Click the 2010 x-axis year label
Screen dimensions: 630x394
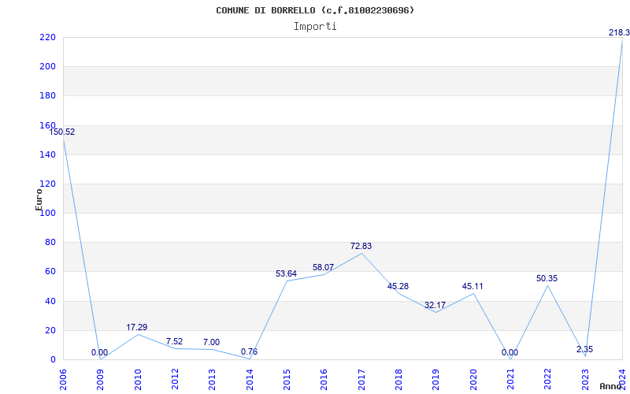(x=137, y=380)
